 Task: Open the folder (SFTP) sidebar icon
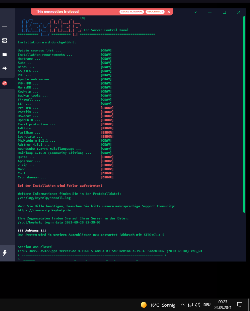tap(5, 54)
